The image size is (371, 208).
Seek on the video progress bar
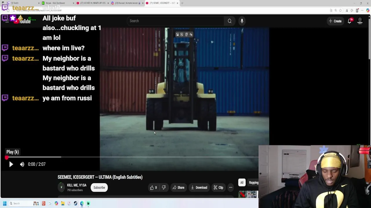point(132,157)
